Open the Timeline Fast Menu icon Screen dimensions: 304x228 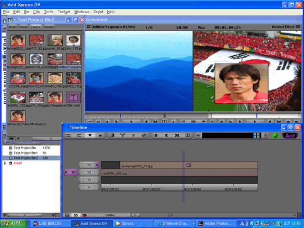click(x=69, y=135)
